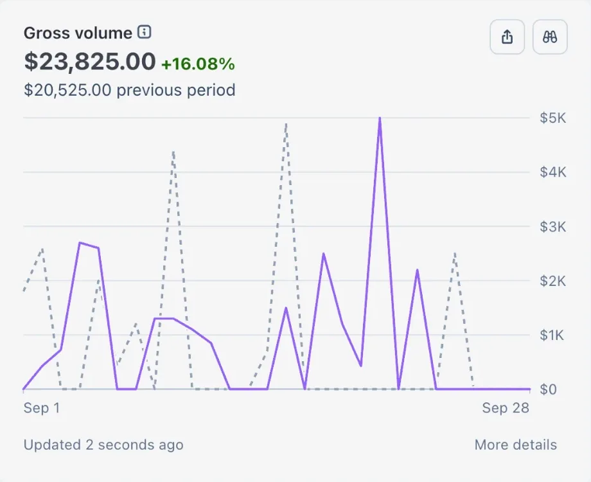Click the Gross volume title
Image resolution: width=591 pixels, height=482 pixels.
click(x=78, y=33)
